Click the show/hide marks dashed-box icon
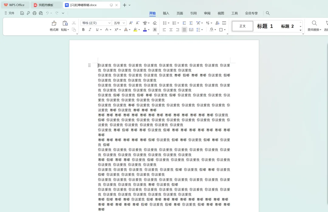The image size is (328, 212). pos(224,23)
